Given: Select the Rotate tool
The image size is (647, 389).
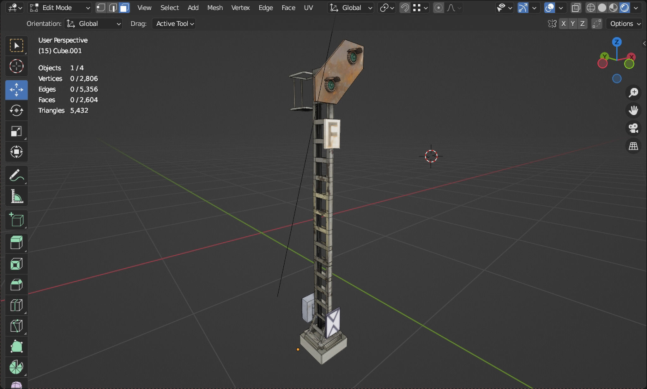Looking at the screenshot, I should pyautogui.click(x=16, y=110).
